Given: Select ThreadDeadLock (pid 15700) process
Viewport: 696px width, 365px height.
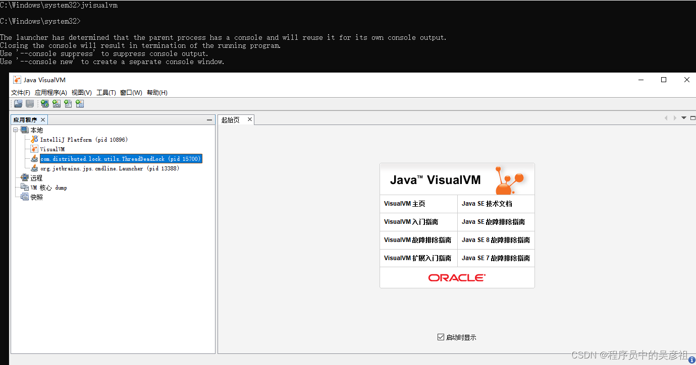Looking at the screenshot, I should [x=121, y=159].
